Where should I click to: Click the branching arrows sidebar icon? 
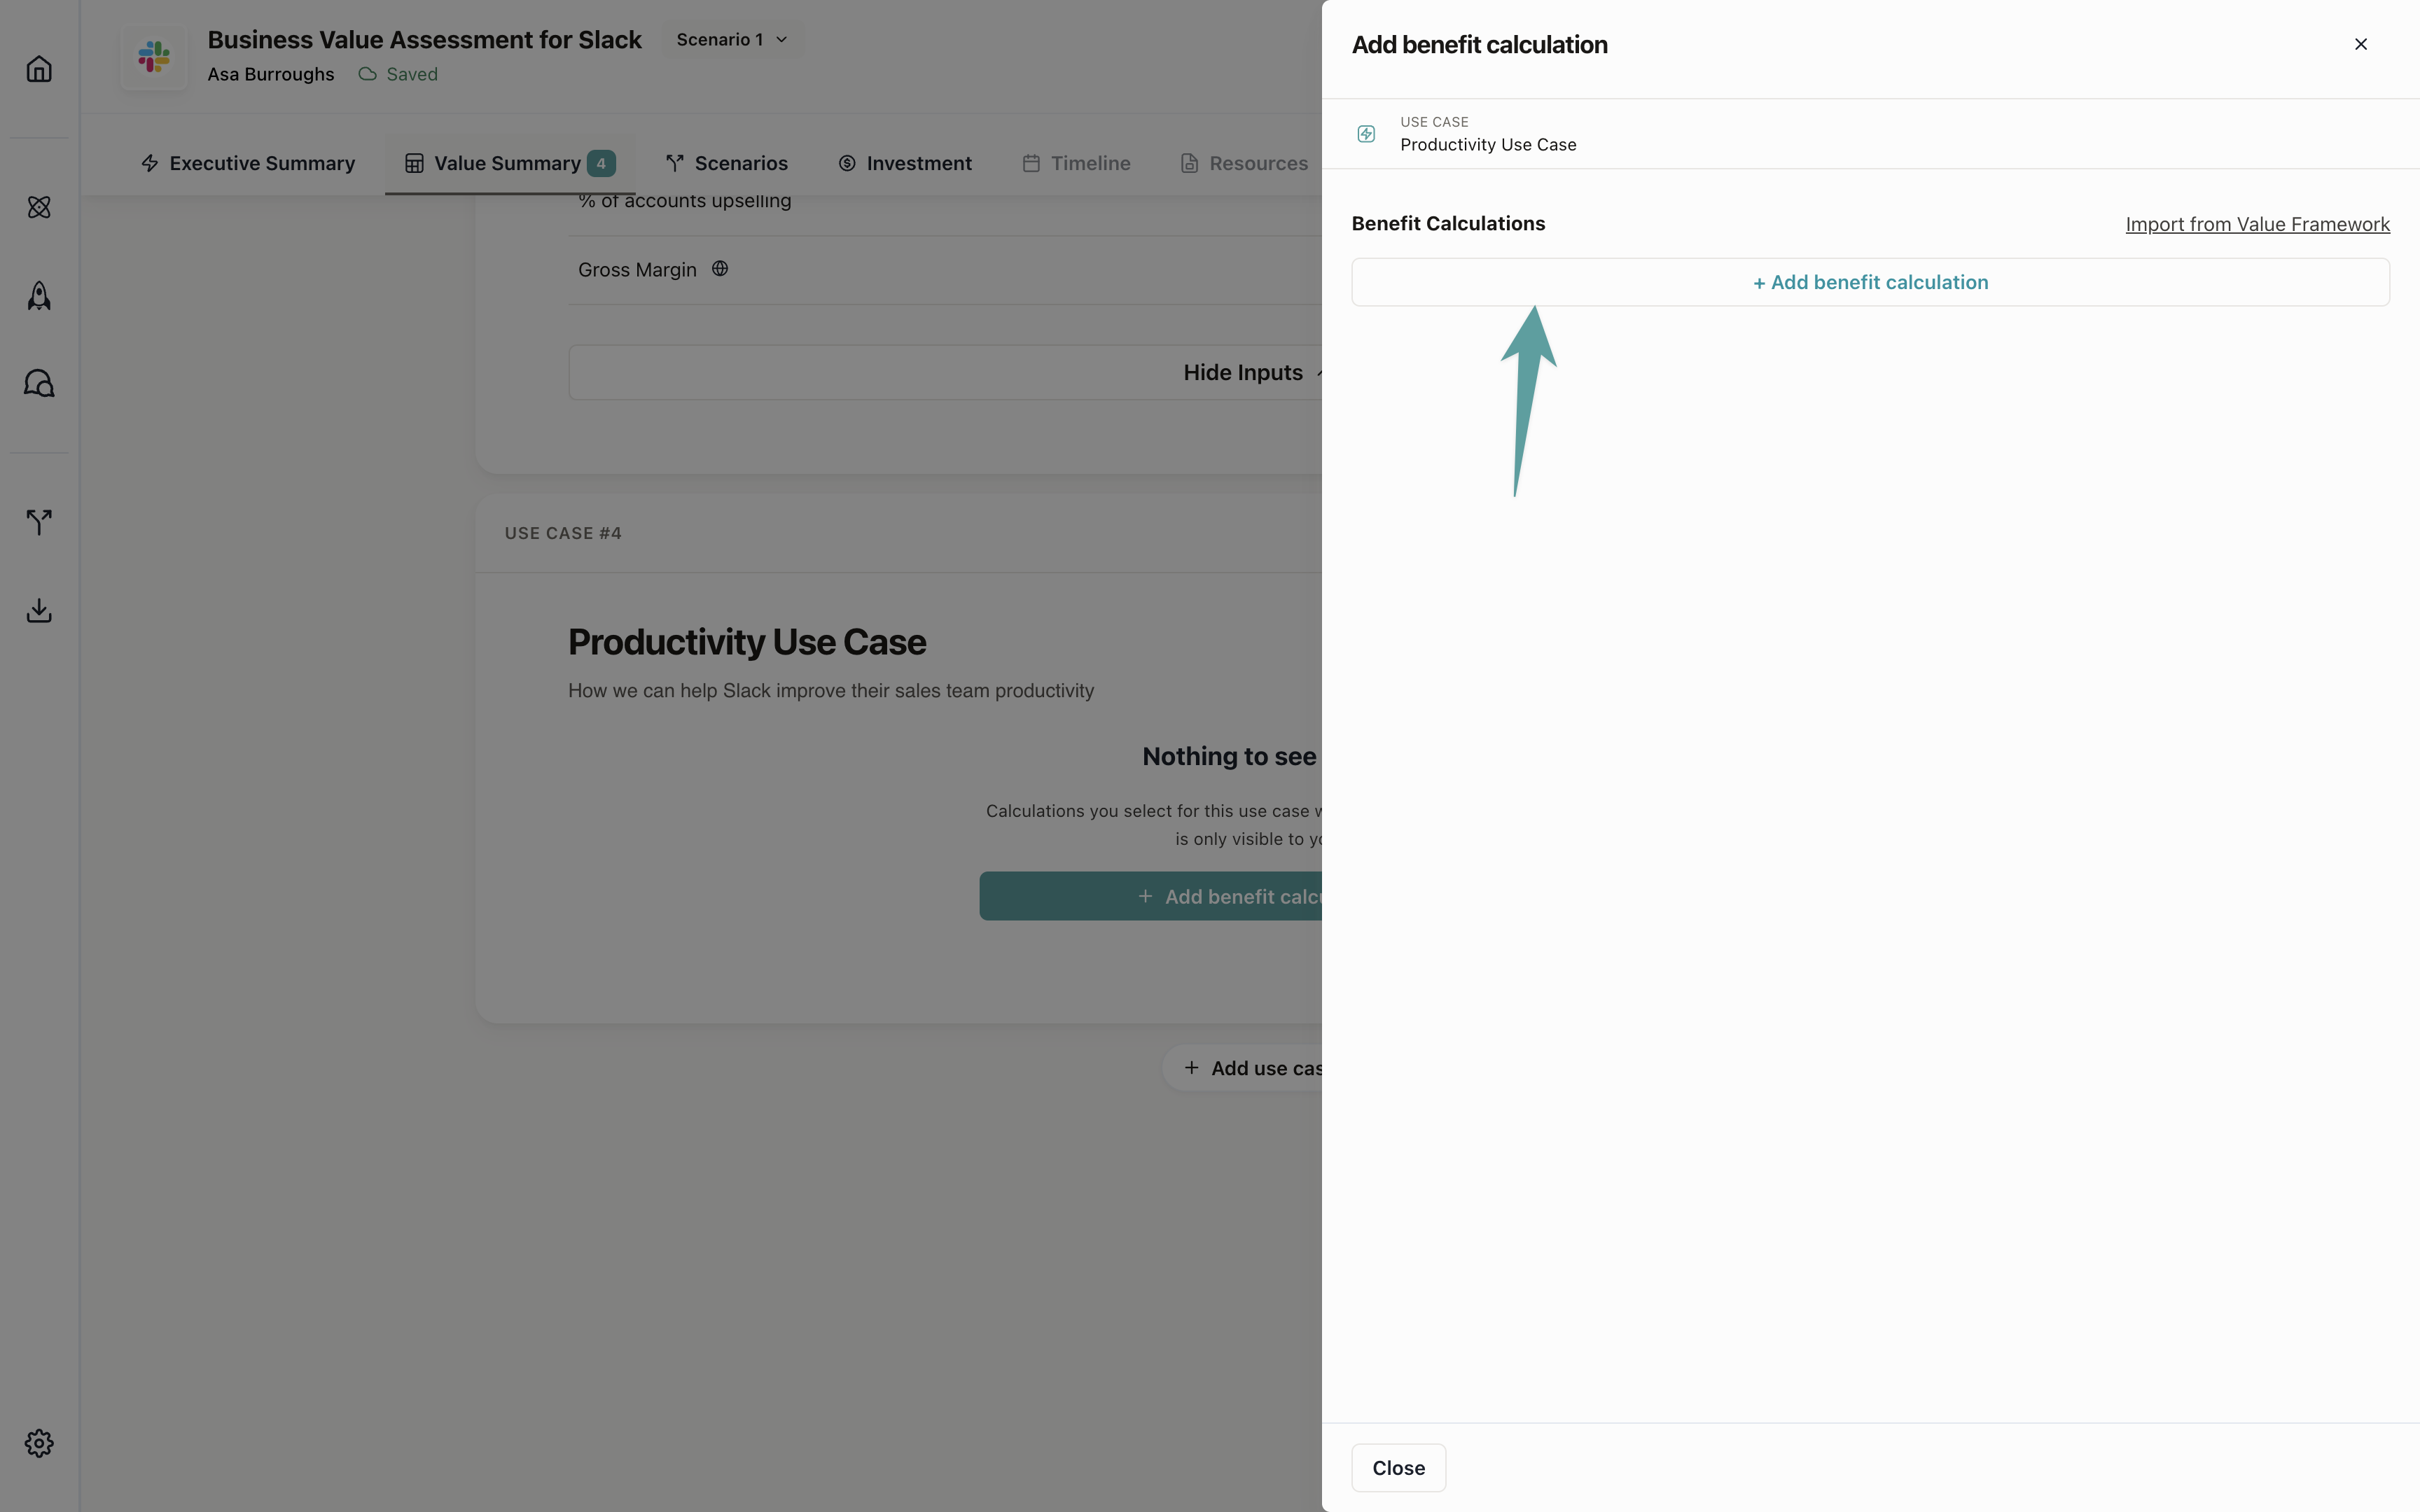[x=39, y=522]
